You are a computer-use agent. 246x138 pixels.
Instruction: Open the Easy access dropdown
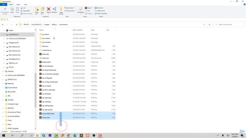coord(70,11)
